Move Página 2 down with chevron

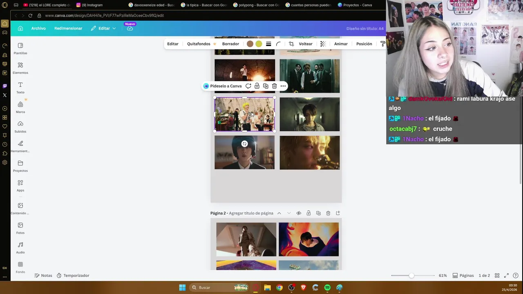pos(289,213)
